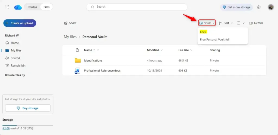
Task: Click the 10/18/2024 modified date cell
Action: (154, 71)
